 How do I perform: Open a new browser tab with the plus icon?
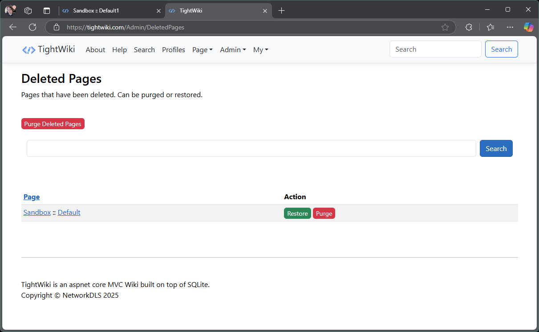[x=281, y=10]
